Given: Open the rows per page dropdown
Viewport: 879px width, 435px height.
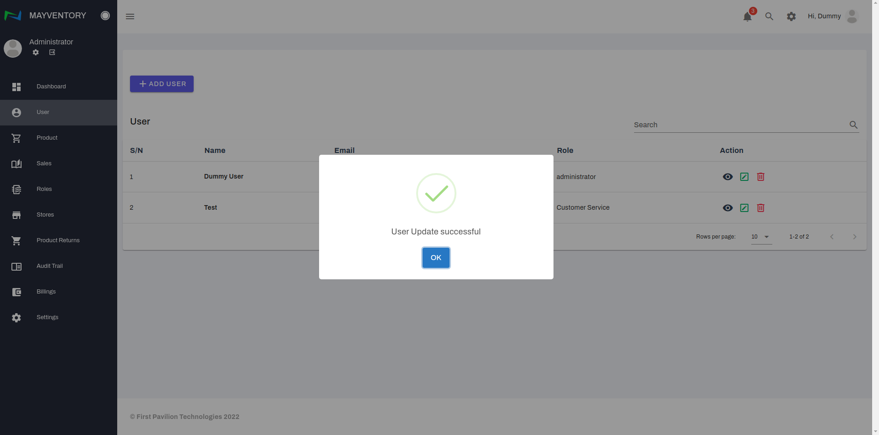Looking at the screenshot, I should [x=761, y=237].
